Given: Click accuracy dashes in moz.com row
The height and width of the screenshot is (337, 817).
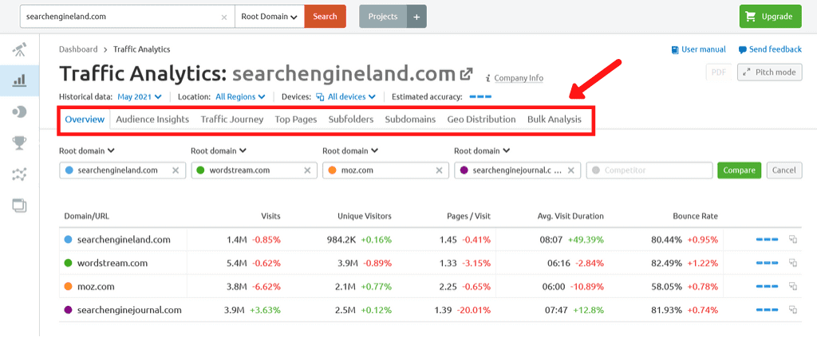Looking at the screenshot, I should (x=767, y=287).
